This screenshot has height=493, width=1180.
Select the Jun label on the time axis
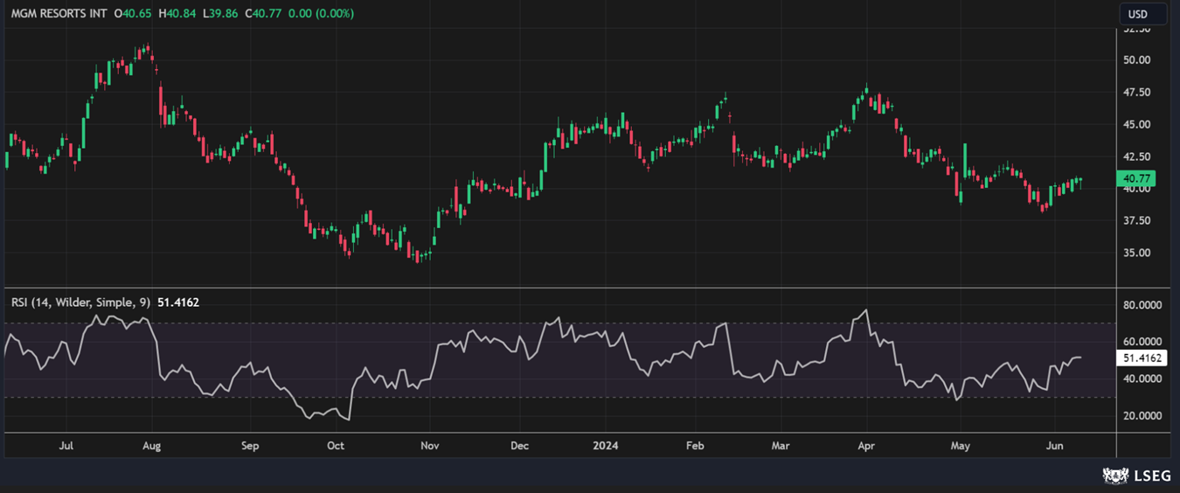coord(1055,446)
